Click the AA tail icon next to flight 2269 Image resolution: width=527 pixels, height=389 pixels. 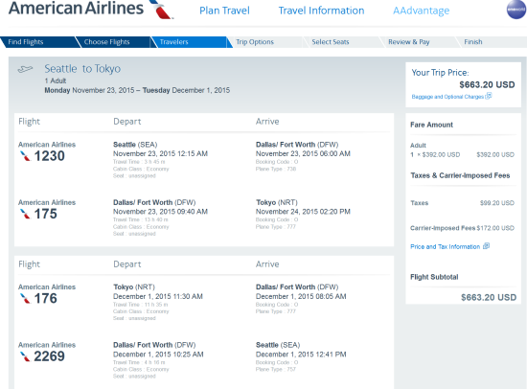25,356
